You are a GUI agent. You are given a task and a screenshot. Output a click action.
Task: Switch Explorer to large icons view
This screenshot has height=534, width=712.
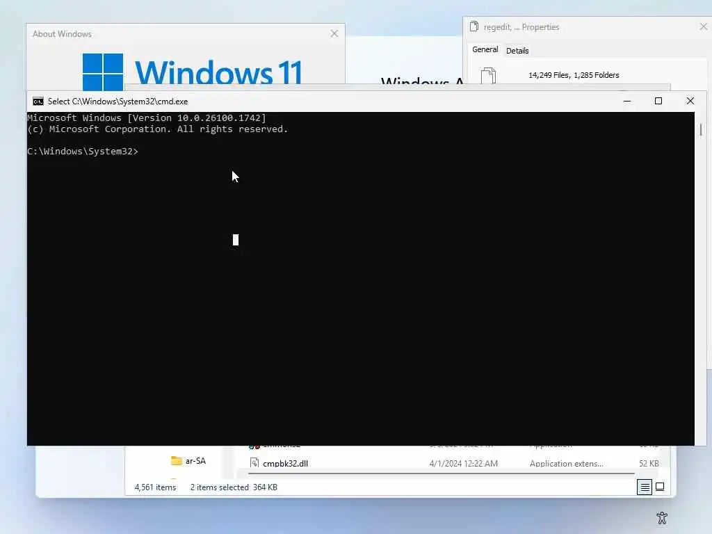660,487
